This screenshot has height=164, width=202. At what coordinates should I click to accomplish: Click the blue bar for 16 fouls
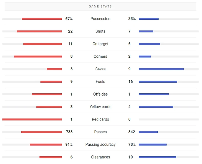click(158, 82)
